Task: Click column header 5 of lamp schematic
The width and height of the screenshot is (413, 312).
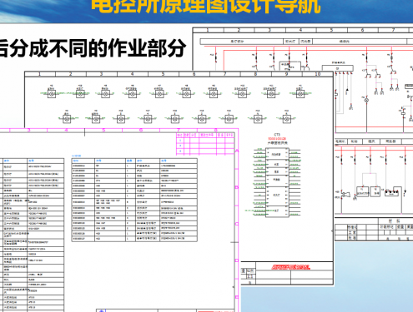Action: click(164, 74)
